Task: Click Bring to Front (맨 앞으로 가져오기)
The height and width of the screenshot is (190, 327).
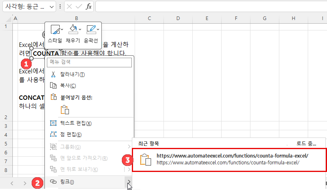Action: 89,158
